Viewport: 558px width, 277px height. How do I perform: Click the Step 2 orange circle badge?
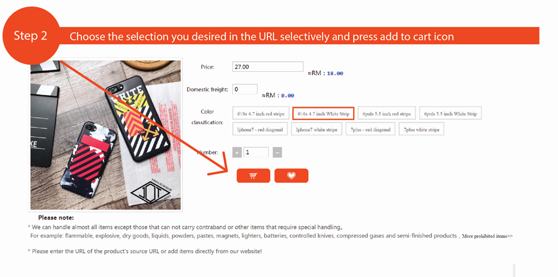pyautogui.click(x=31, y=36)
